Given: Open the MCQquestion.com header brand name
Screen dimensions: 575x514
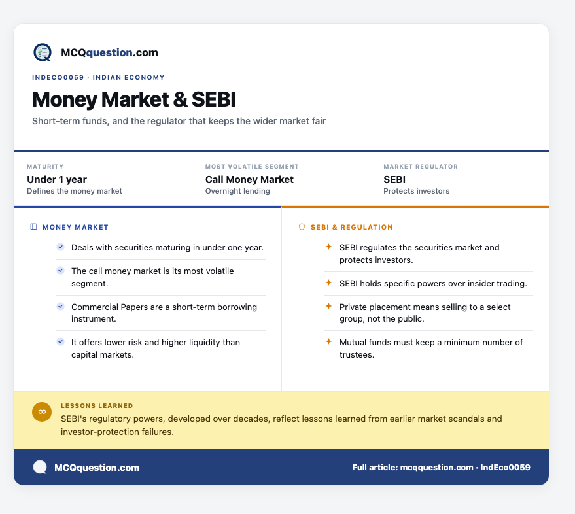Looking at the screenshot, I should (x=109, y=52).
